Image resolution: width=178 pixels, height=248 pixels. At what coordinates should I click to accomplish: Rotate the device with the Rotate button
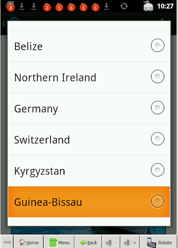coord(159,242)
